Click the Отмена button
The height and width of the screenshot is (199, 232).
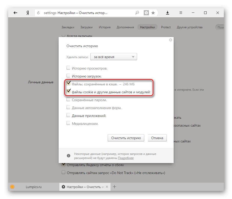(x=157, y=138)
